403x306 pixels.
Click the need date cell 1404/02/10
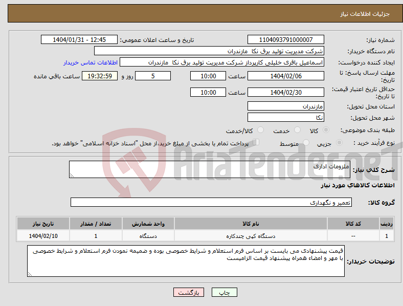[x=43, y=236]
